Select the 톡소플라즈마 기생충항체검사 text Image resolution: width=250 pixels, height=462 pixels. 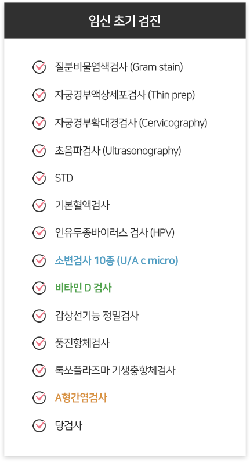click(115, 371)
